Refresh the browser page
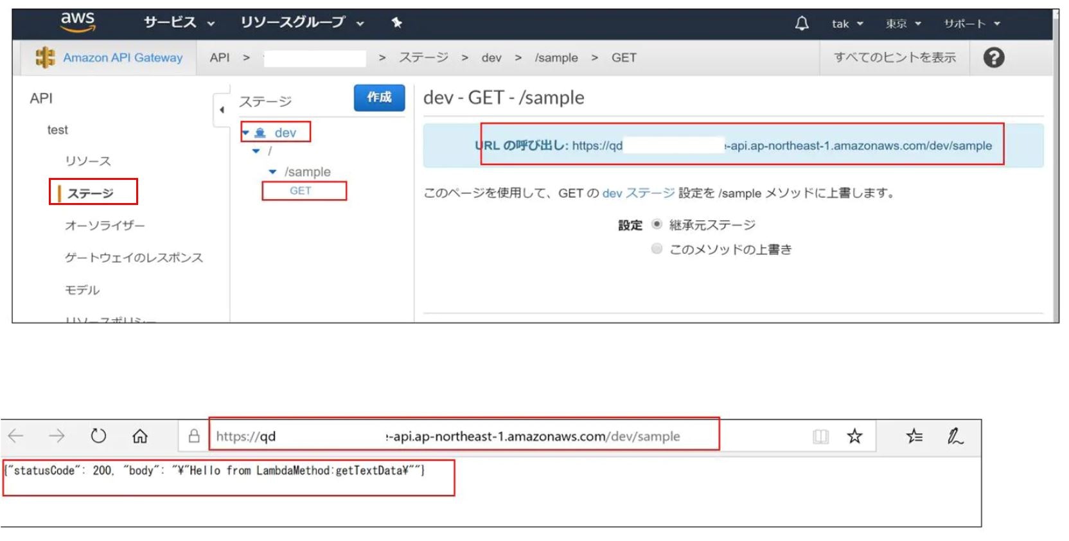 [x=98, y=436]
